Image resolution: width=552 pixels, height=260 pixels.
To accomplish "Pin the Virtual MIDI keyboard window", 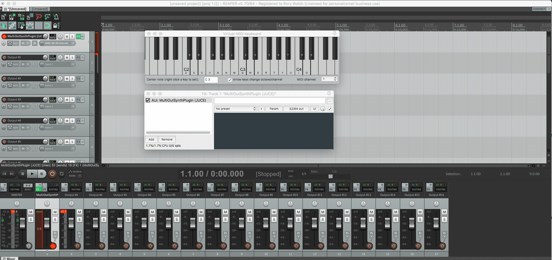I will [334, 34].
